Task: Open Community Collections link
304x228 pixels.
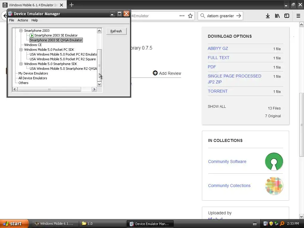Action: pos(229,186)
